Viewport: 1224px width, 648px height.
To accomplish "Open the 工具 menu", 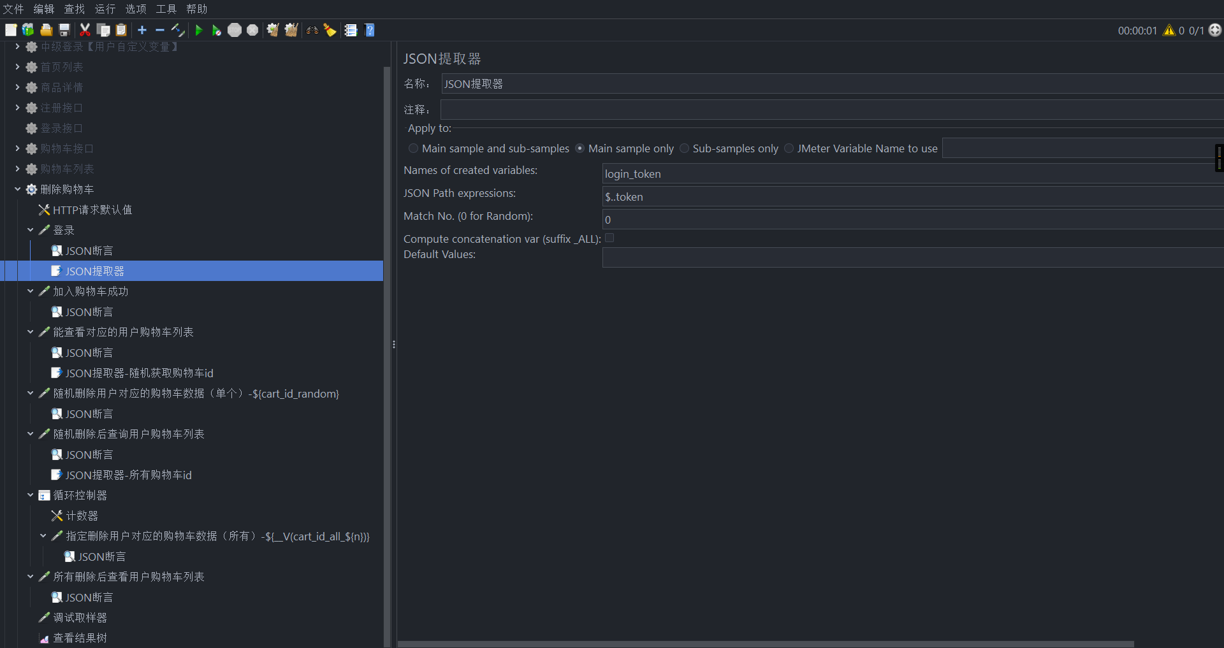I will (x=166, y=9).
